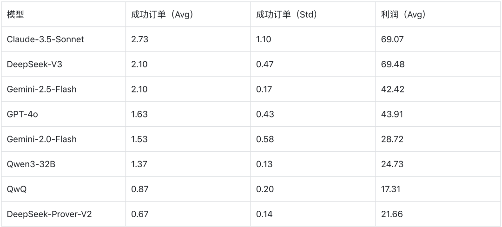Select the GPT-4o model cell

[x=22, y=114]
